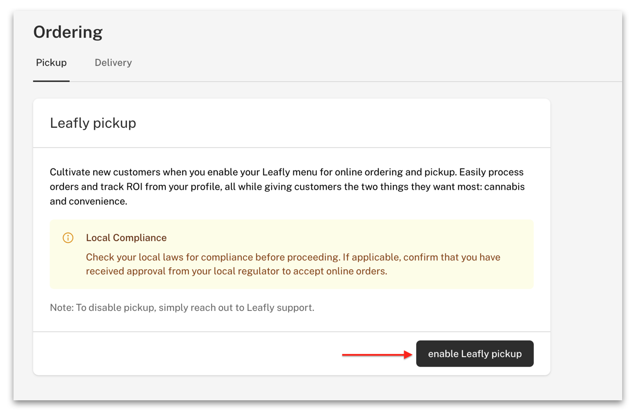Open the Delivery tab
This screenshot has height=419, width=644.
[x=113, y=63]
